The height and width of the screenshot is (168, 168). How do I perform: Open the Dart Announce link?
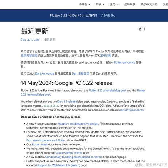tap(45, 73)
